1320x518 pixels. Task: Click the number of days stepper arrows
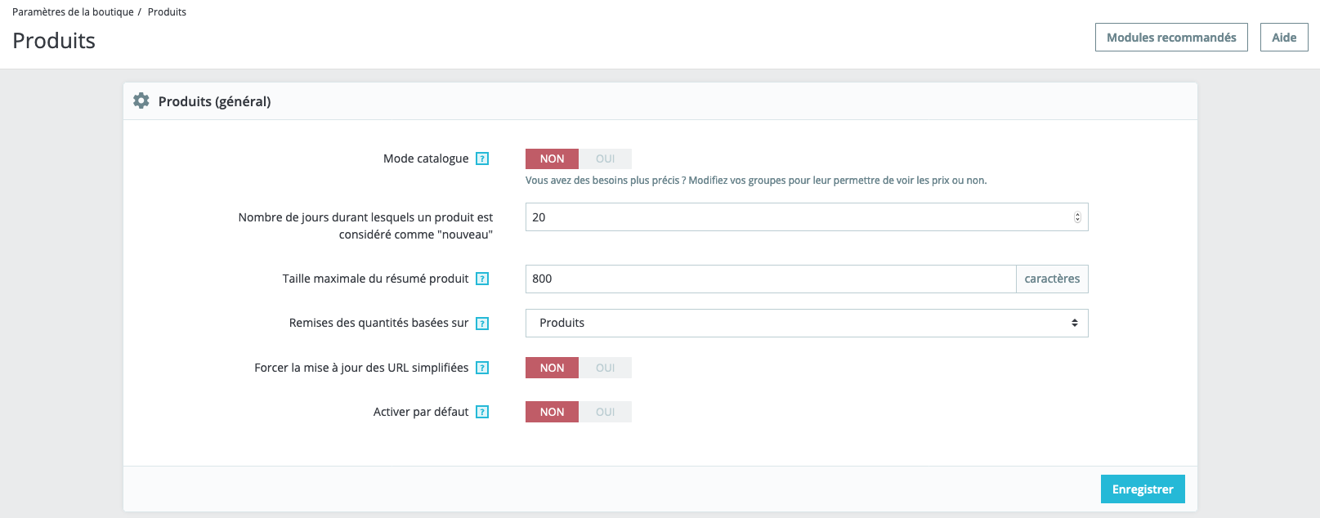tap(1077, 217)
